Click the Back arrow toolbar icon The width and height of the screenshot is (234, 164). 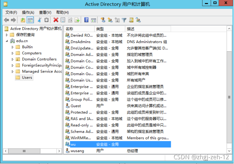click(x=6, y=20)
